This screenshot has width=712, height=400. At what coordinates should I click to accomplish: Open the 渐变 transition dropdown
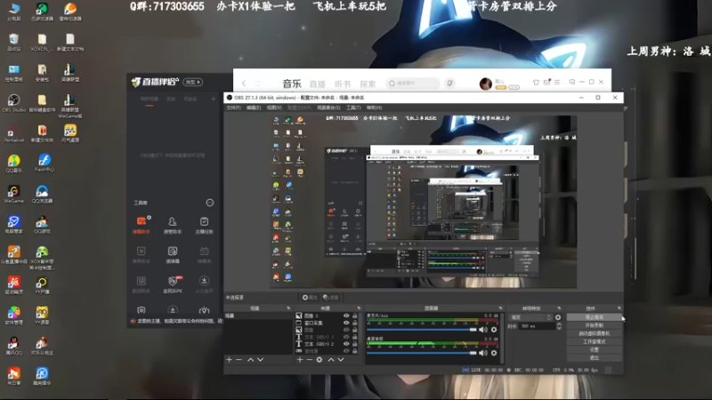pos(530,317)
